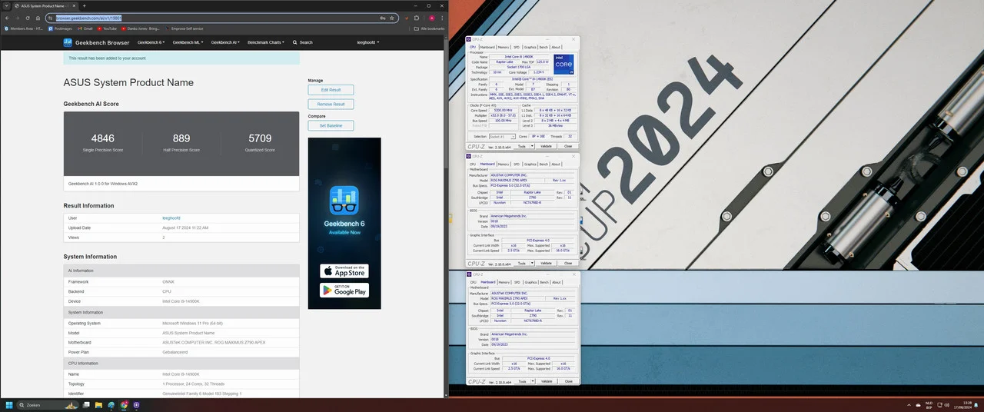
Task: Click the Set Baseline button
Action: tap(331, 125)
